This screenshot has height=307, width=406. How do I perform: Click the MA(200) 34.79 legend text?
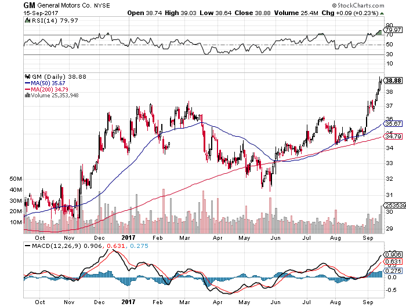click(x=49, y=89)
